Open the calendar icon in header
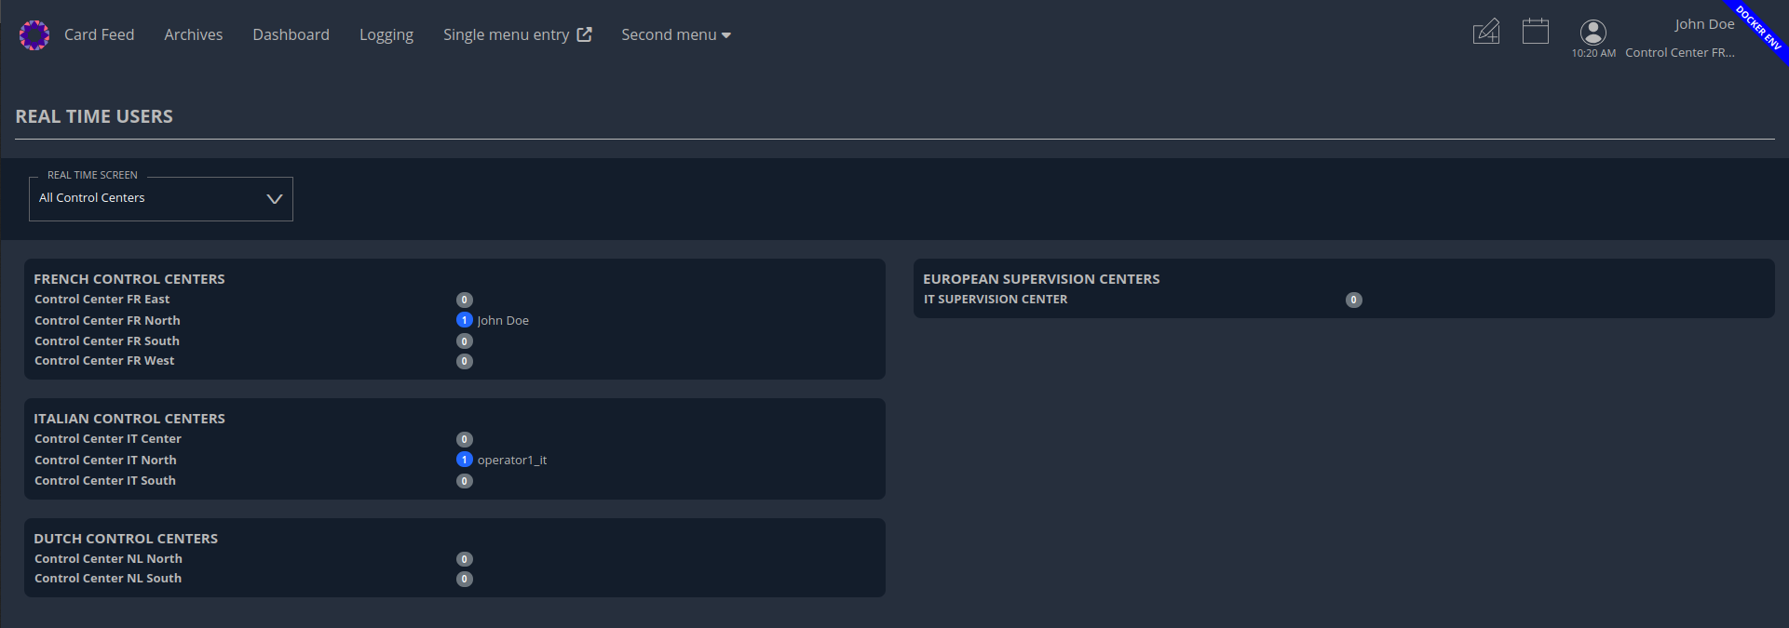The image size is (1789, 628). [1535, 32]
